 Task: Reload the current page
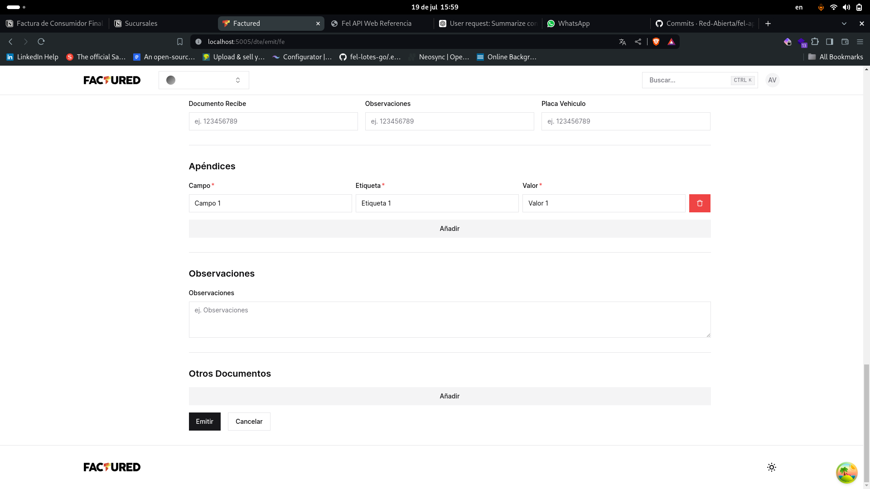tap(41, 42)
